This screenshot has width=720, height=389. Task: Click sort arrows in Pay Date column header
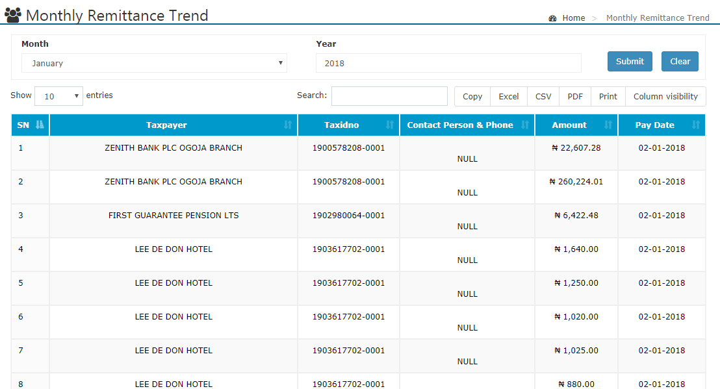[x=696, y=125]
